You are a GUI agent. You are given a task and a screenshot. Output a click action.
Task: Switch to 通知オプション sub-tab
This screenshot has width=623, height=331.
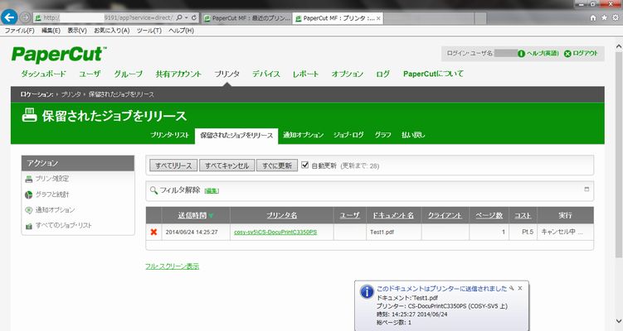(x=303, y=135)
